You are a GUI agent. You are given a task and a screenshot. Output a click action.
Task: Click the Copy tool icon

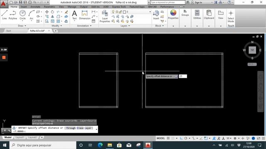pos(47,17)
